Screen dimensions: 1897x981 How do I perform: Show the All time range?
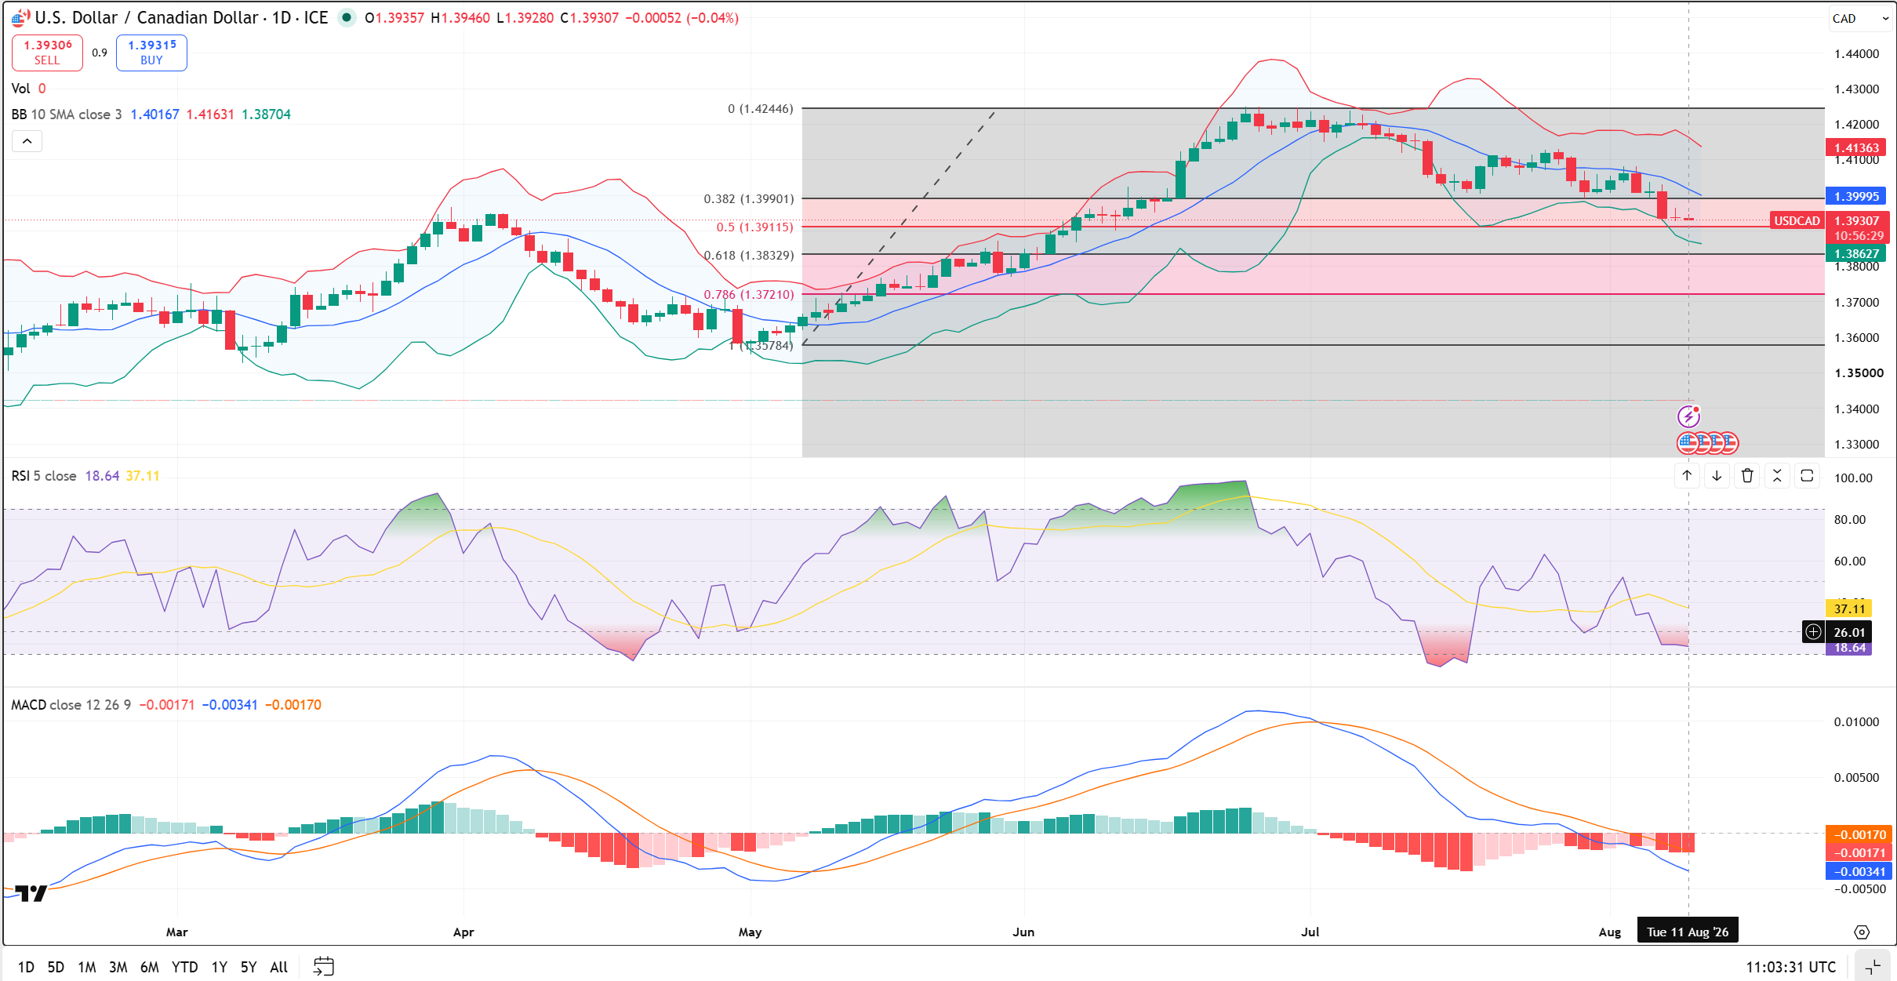tap(278, 967)
